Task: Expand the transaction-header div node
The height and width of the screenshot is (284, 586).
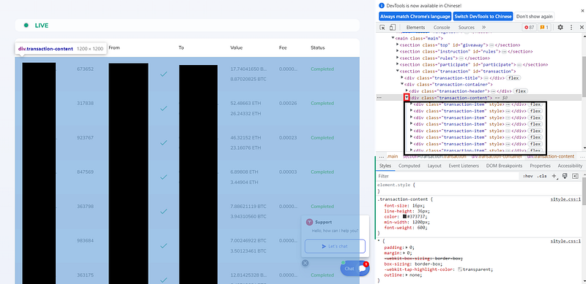Action: tap(407, 91)
